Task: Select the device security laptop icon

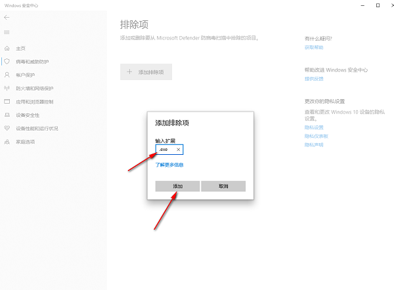Action: click(7, 115)
